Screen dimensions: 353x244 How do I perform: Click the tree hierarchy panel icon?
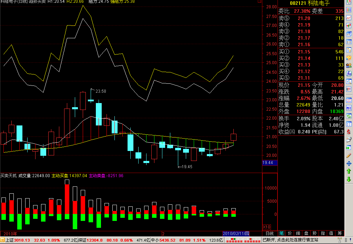click(349, 50)
